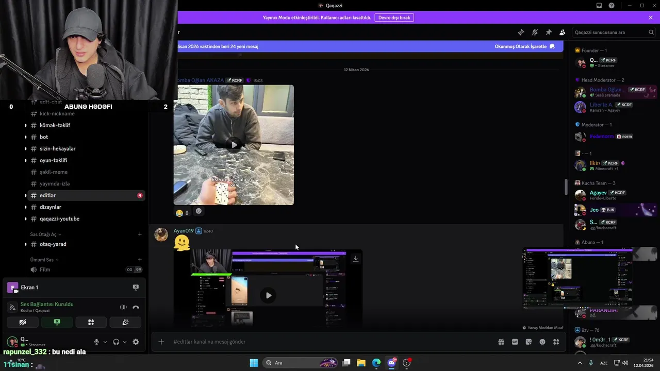Click the picture-in-picture stream preview thumbnail
Viewport: 660px width, 371px height.
point(577,278)
